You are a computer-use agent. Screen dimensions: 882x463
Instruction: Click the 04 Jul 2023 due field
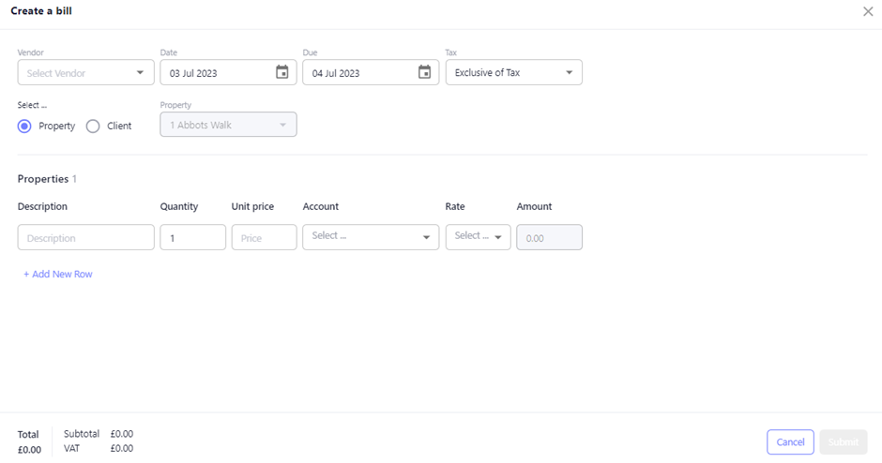357,73
